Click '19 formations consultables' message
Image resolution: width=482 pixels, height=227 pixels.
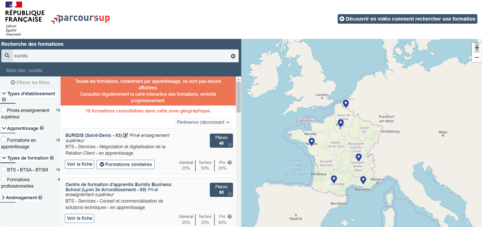click(148, 111)
